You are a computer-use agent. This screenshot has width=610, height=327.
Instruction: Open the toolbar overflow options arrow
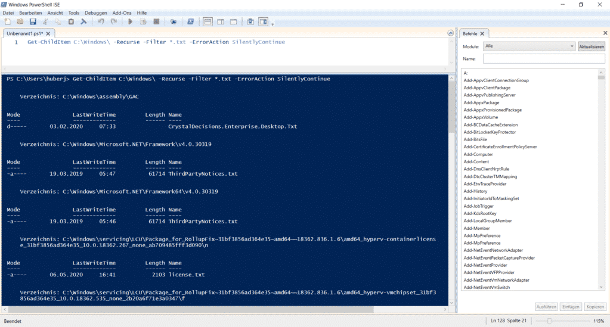point(273,24)
